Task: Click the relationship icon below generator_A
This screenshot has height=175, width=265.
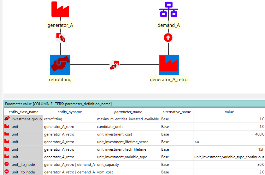Action: 61,38
